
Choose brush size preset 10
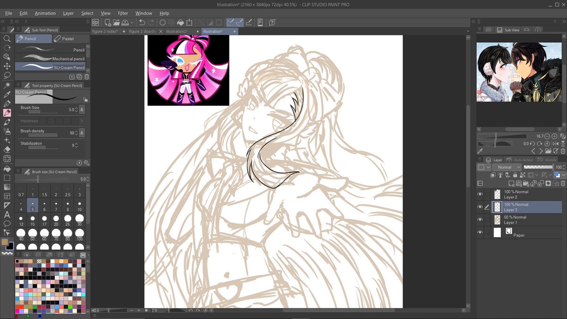point(79,206)
